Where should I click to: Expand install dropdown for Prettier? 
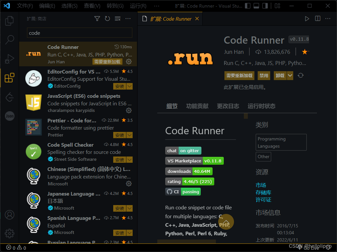[x=130, y=135]
